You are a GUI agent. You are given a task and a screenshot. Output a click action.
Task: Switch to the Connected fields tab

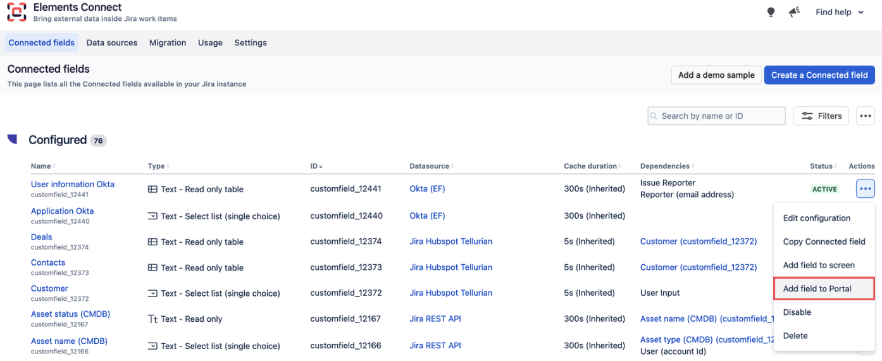click(42, 43)
